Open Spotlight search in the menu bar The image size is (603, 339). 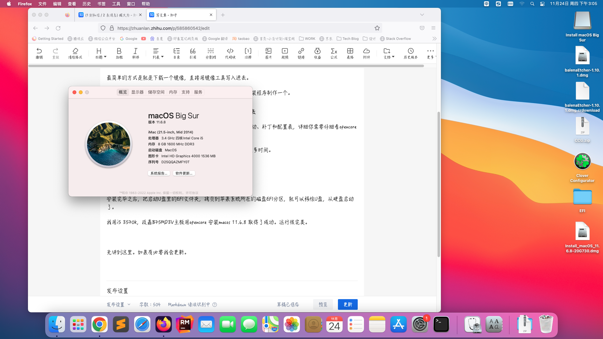(532, 4)
